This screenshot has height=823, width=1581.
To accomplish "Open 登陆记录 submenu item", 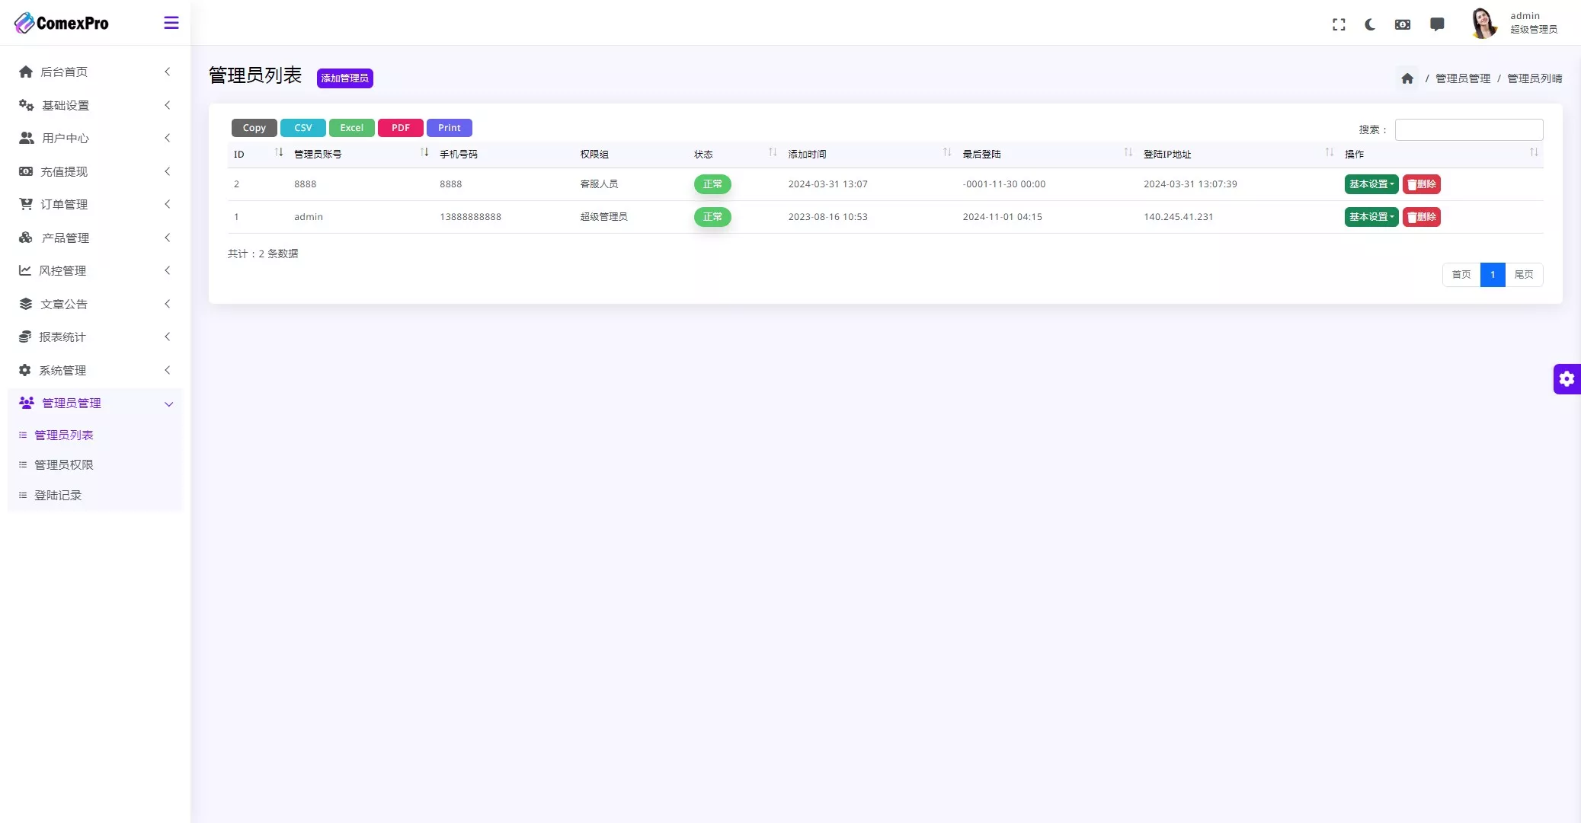I will pyautogui.click(x=58, y=495).
